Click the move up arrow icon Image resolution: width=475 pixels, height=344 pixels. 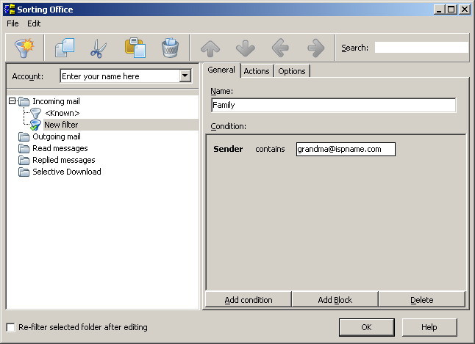tap(210, 48)
